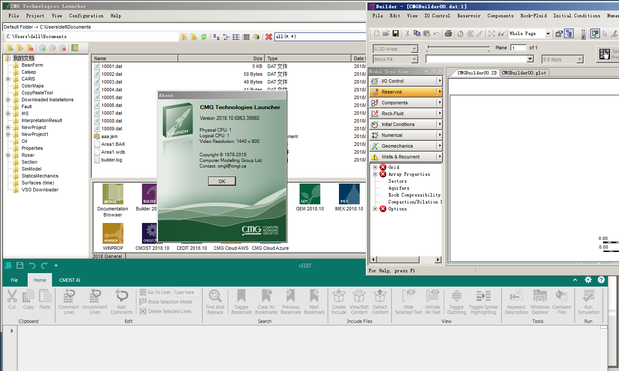Open the empty property dropdown in Builder
Viewport: 619px width, 371px height.
coord(530,59)
